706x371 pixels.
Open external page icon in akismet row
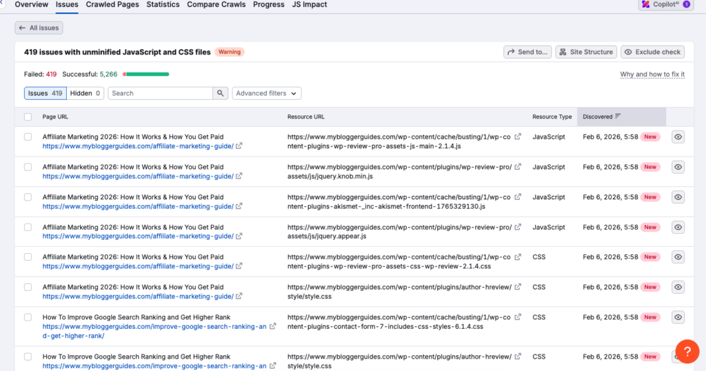pos(239,206)
